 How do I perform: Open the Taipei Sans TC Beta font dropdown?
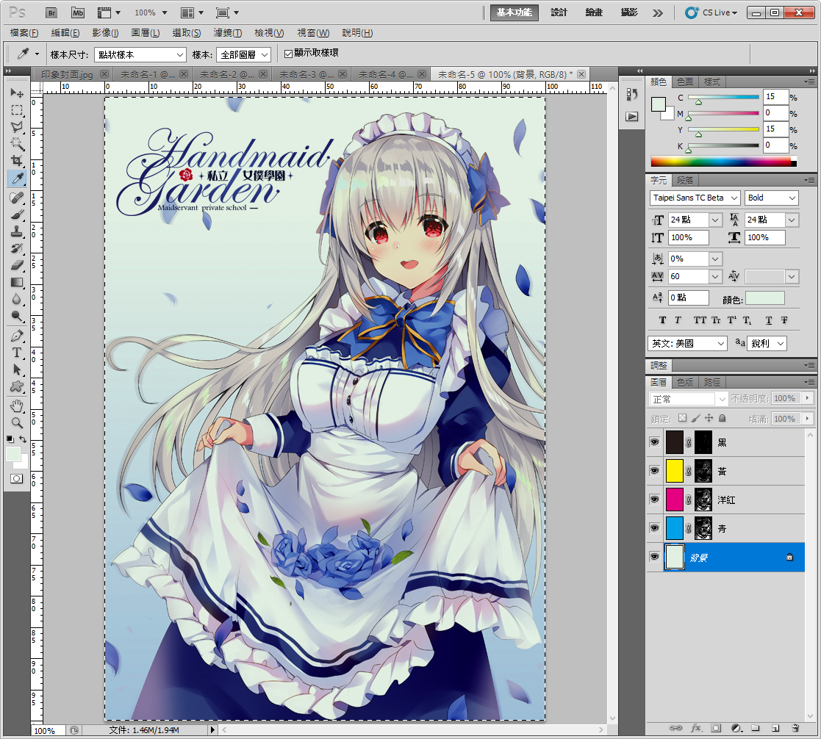pyautogui.click(x=695, y=198)
